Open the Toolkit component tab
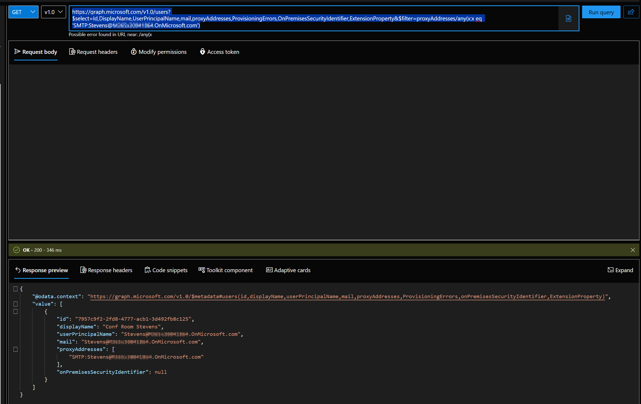The image size is (641, 404). point(226,270)
